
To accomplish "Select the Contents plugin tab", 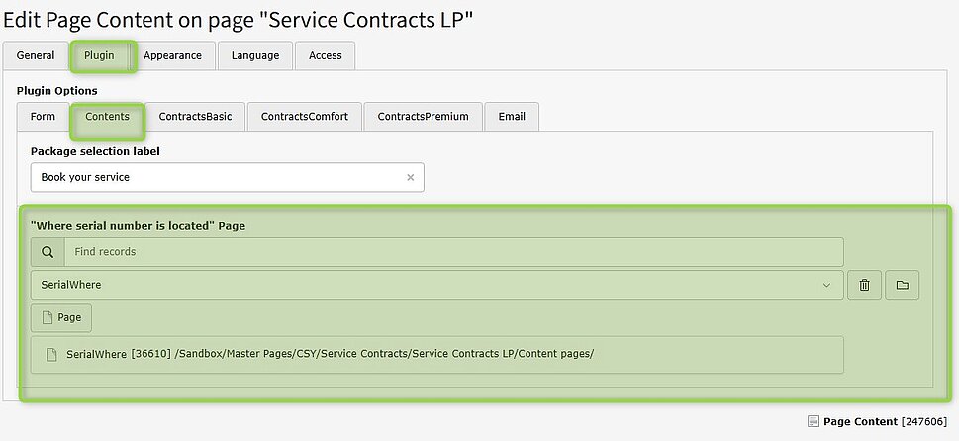I will 107,117.
